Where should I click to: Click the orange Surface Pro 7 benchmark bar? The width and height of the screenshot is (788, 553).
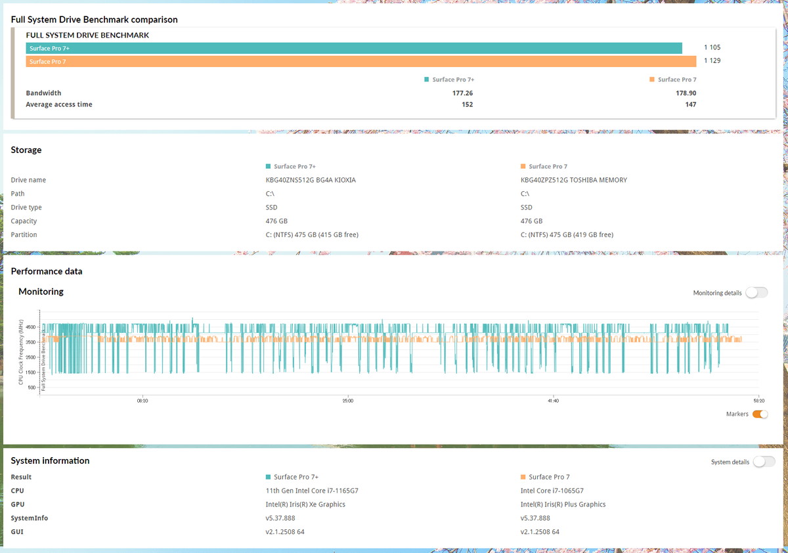[x=361, y=62]
